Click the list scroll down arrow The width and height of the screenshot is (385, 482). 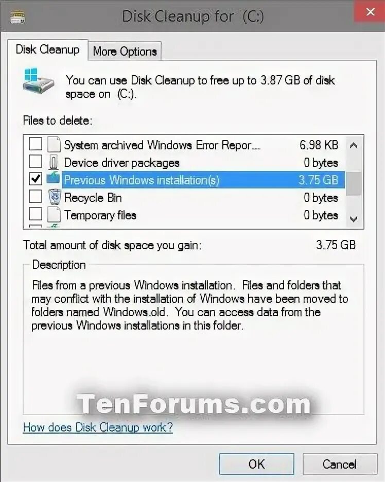(354, 219)
